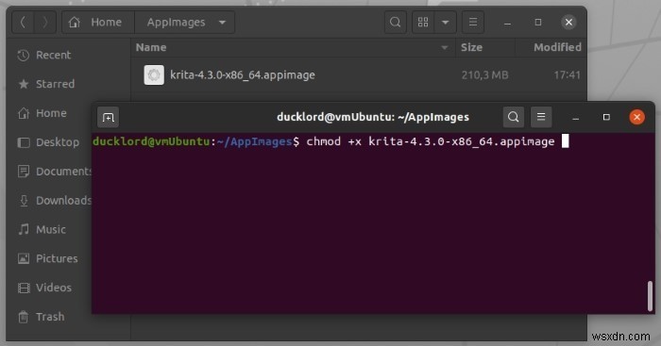This screenshot has height=346, width=661.
Task: Minimize the Files window
Action: click(508, 23)
